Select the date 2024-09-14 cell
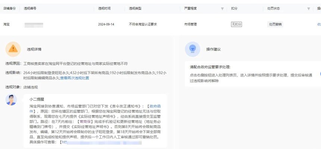321x149 pixels. 106,24
